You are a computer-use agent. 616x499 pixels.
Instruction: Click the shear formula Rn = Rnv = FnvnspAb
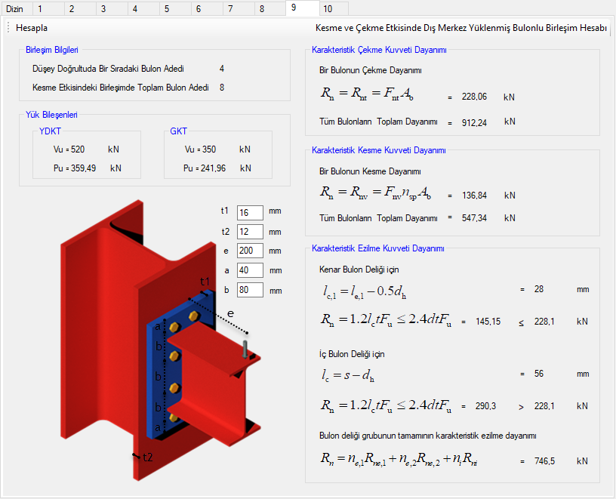[376, 193]
